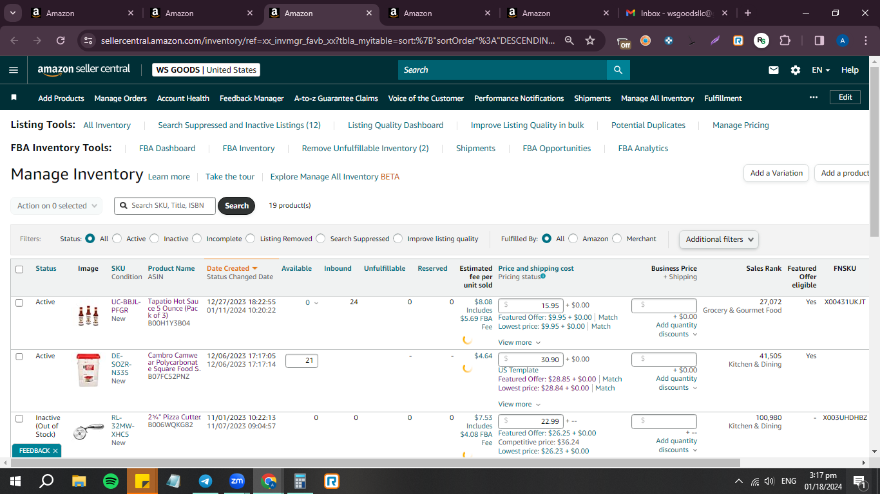Check the Tapatio Hot Sauce row checkbox

(x=19, y=302)
